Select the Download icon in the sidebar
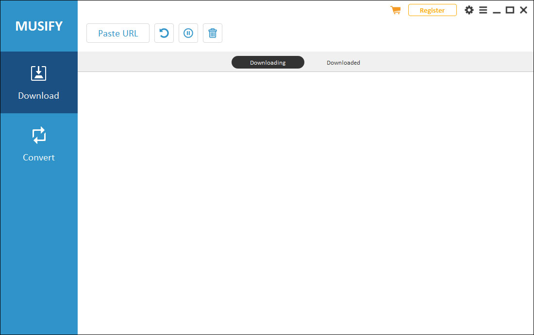Viewport: 534px width, 335px height. (x=38, y=73)
